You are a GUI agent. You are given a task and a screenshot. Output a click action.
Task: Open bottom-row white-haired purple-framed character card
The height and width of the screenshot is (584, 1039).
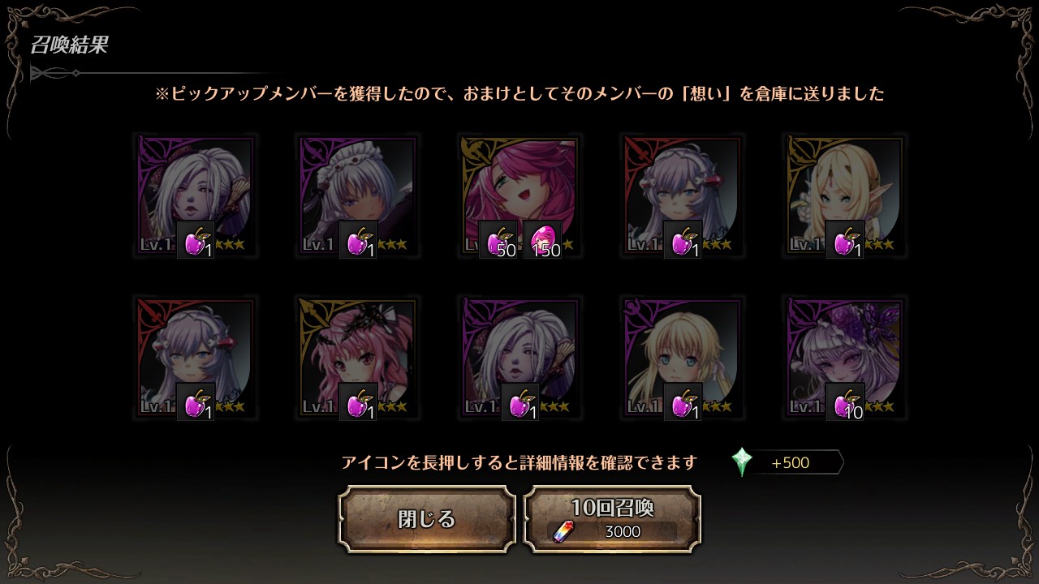[519, 358]
